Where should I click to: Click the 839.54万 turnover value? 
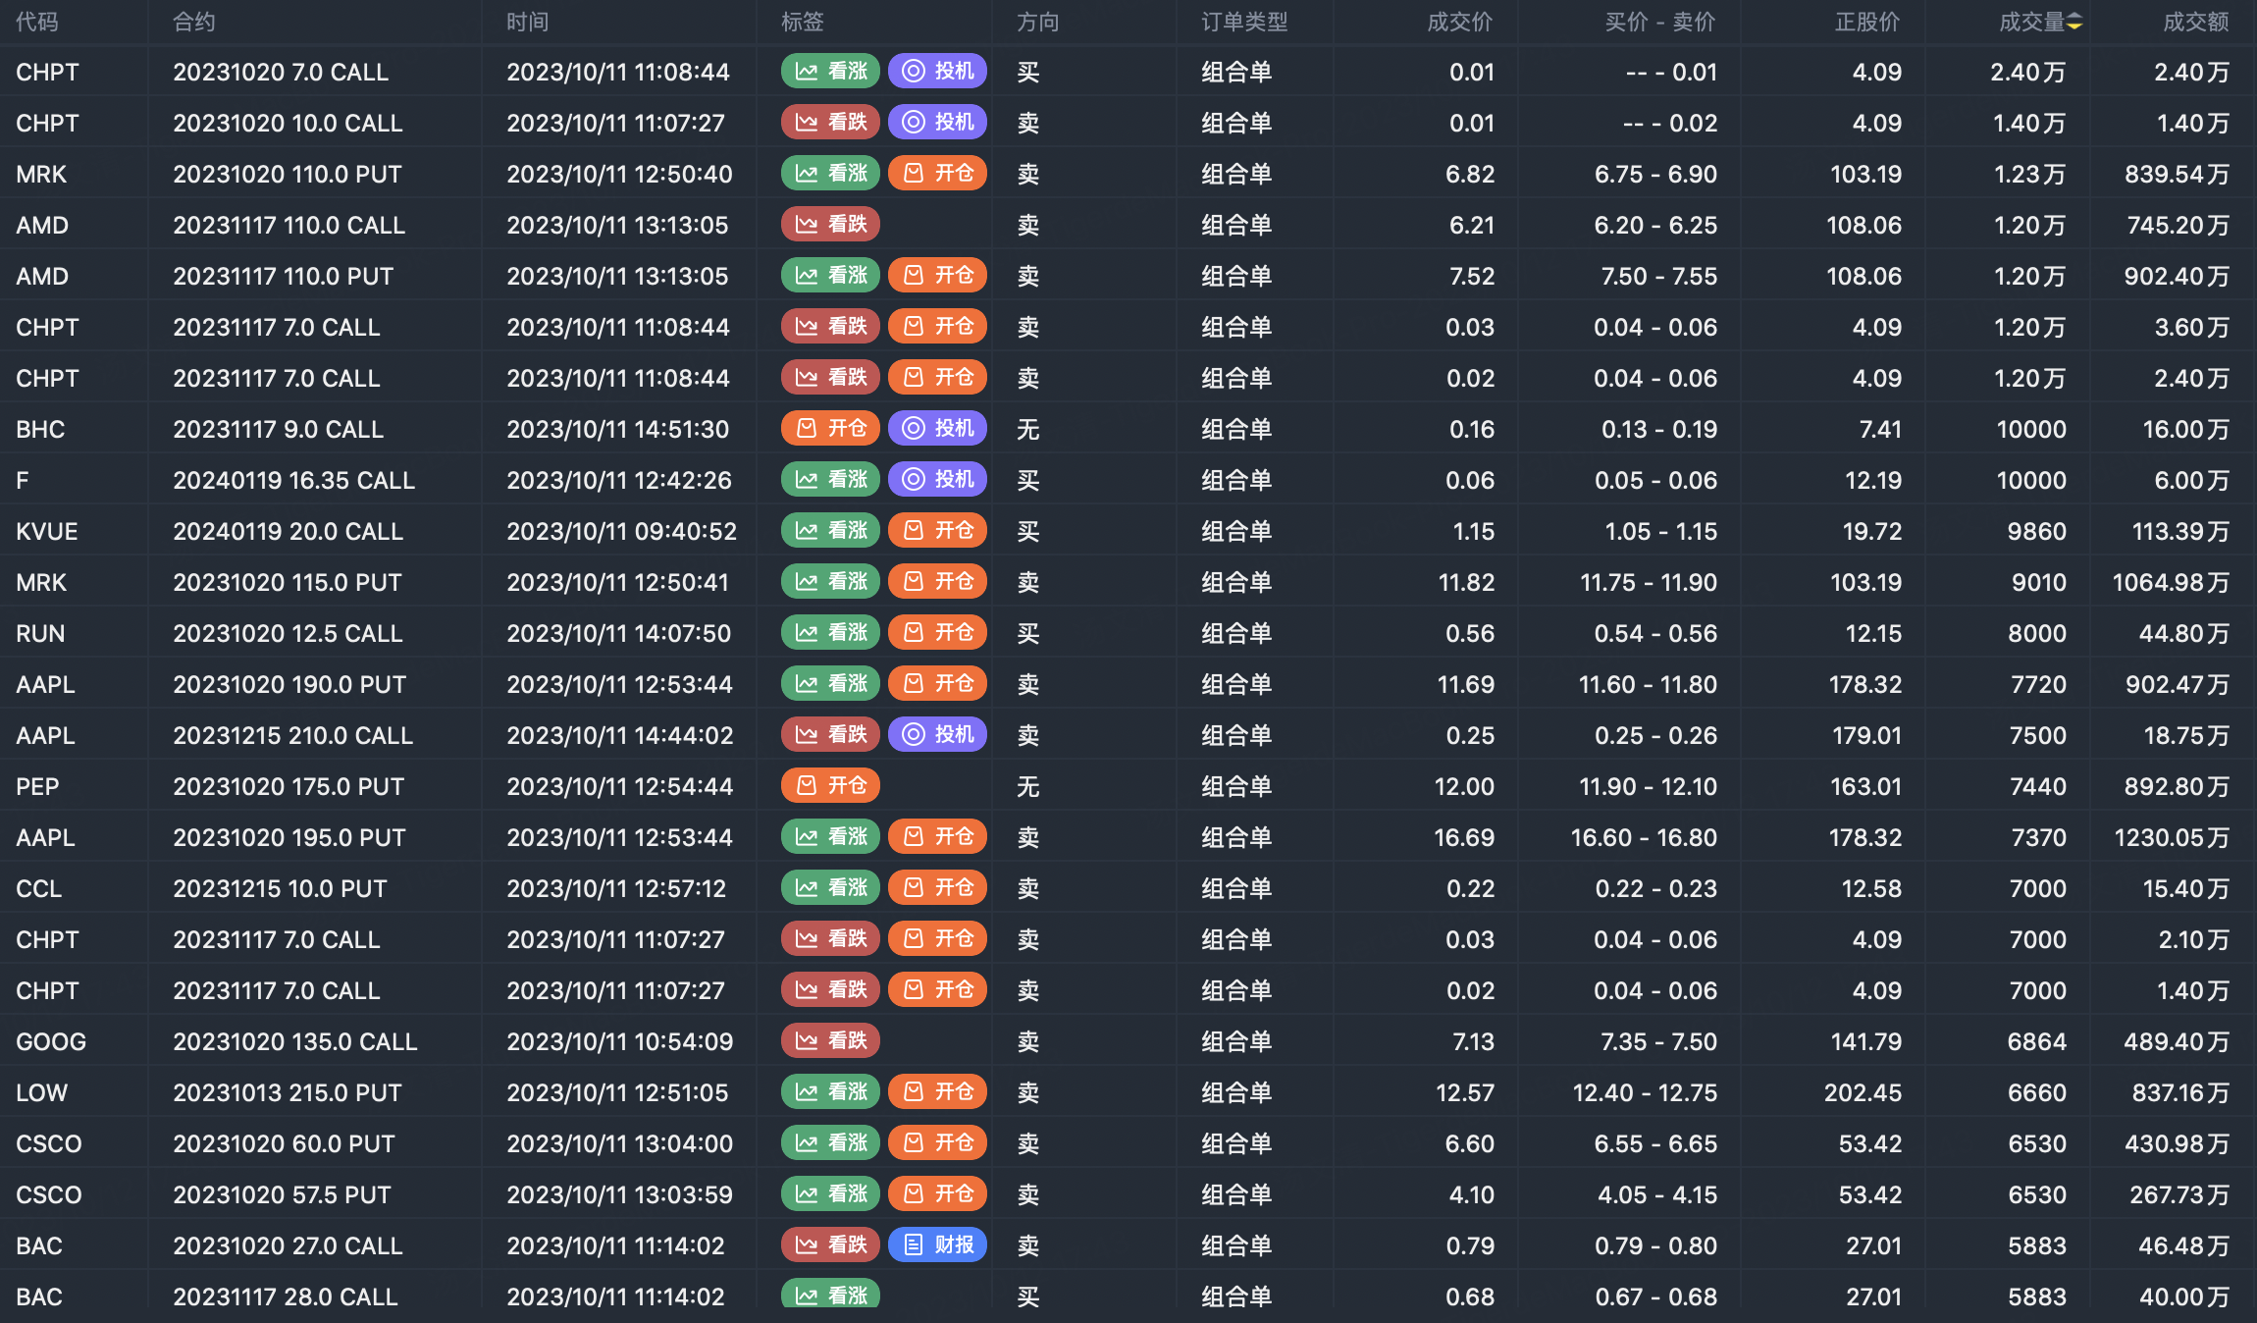[2178, 174]
